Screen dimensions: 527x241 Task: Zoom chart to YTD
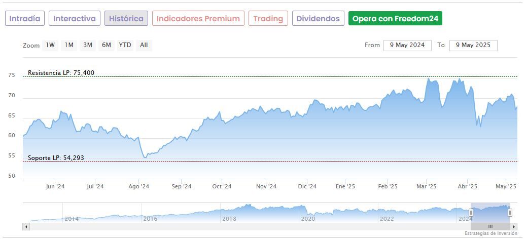click(125, 45)
